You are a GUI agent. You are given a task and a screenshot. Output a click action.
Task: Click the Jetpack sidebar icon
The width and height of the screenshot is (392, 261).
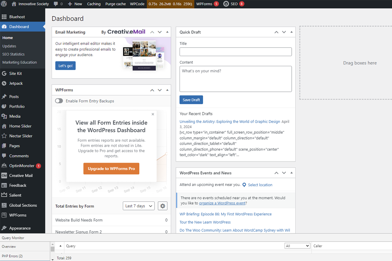4,83
